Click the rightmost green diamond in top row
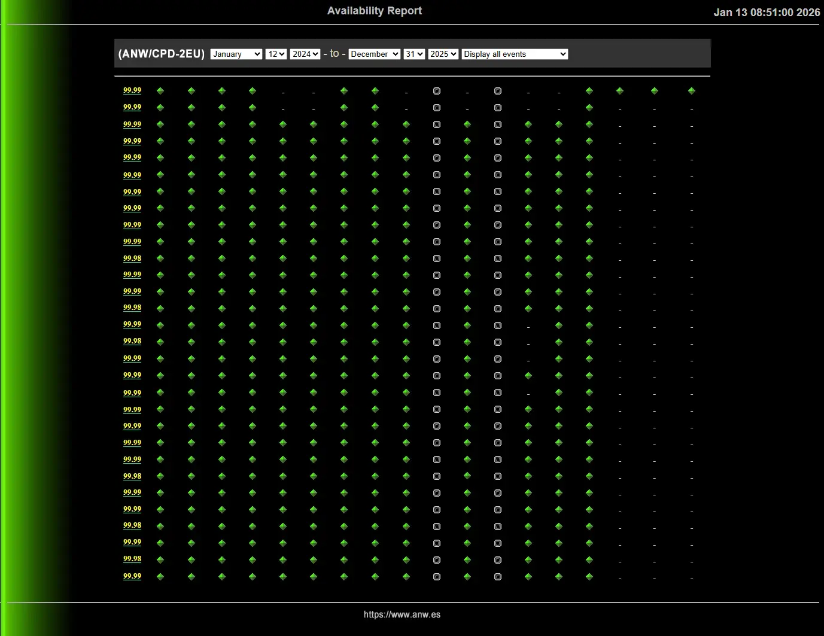The image size is (824, 636). coord(691,91)
